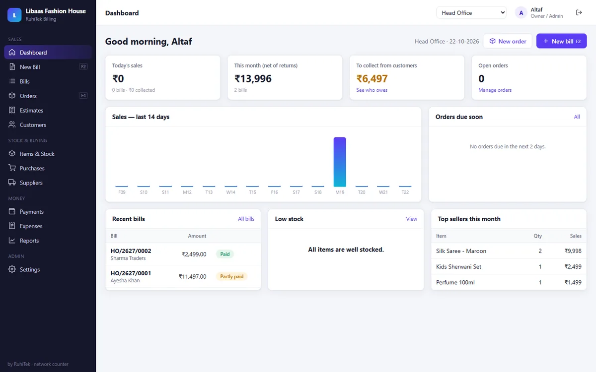Click the Suppliers truck icon in sidebar

[x=12, y=183]
